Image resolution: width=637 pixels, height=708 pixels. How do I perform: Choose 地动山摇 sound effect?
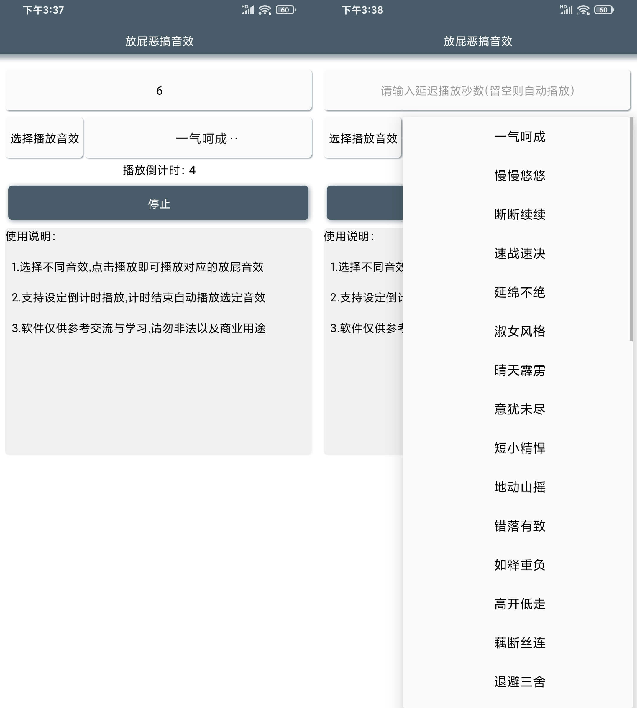click(519, 487)
